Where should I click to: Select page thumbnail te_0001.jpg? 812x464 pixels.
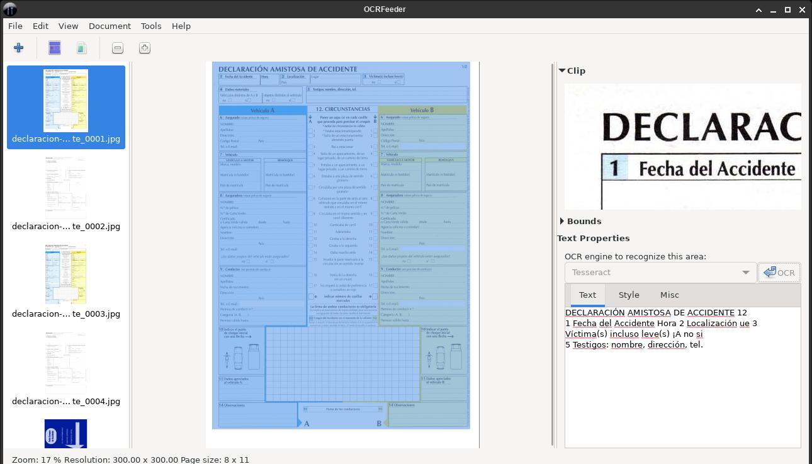66,107
